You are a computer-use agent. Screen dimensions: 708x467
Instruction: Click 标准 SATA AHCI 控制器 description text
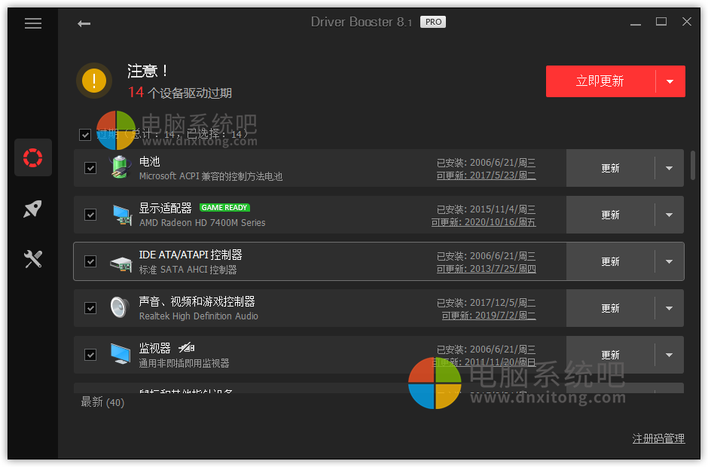point(188,270)
